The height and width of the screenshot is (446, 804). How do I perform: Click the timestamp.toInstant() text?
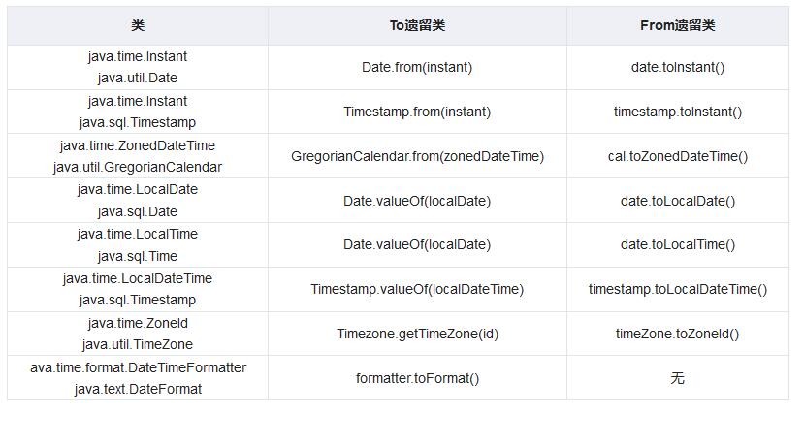coord(677,111)
